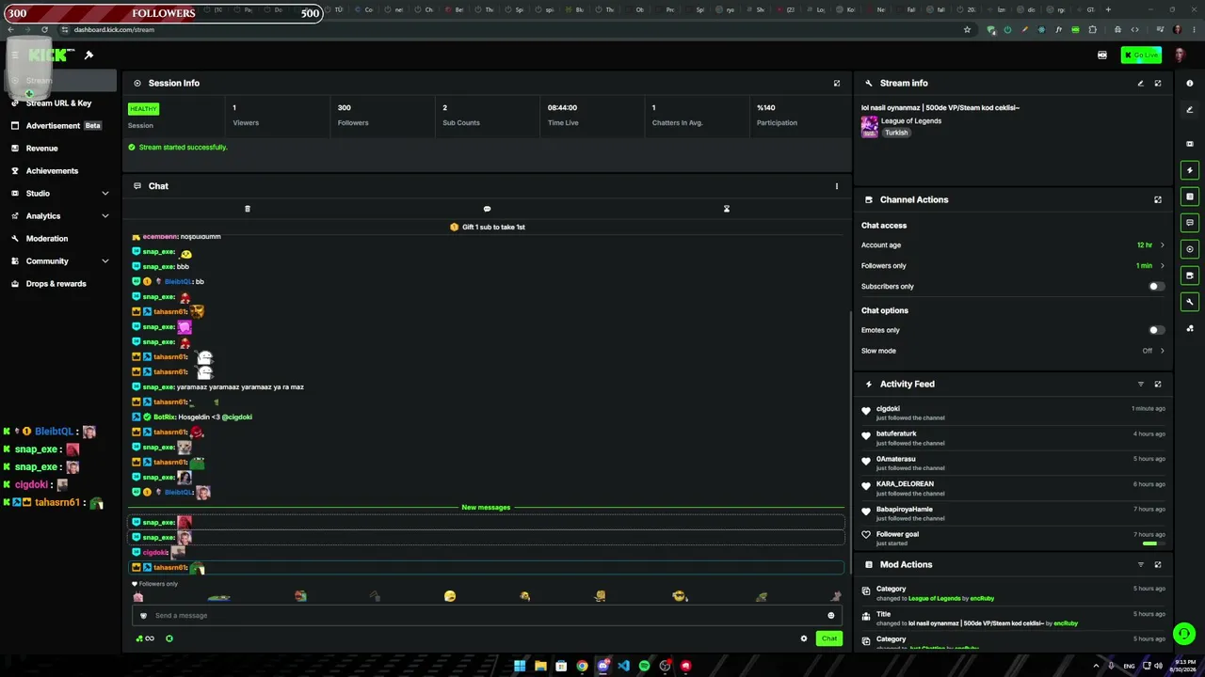1205x677 pixels.
Task: Open encRuby link in Title change row
Action: coord(1066,623)
